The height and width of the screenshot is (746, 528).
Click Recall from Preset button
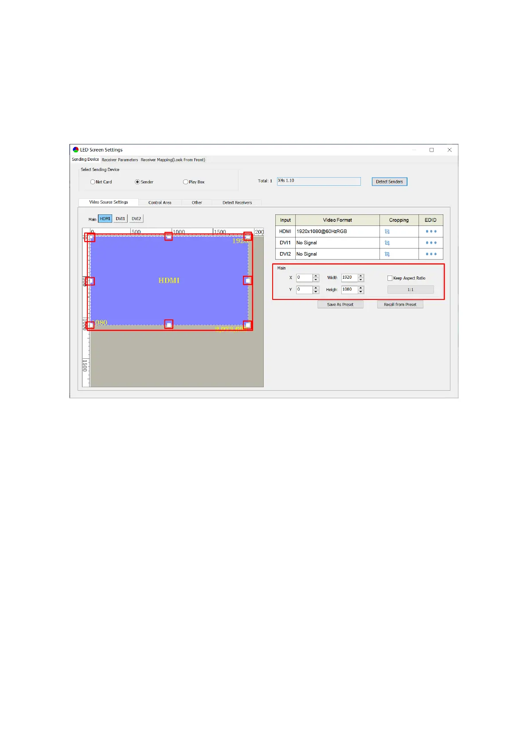point(400,305)
